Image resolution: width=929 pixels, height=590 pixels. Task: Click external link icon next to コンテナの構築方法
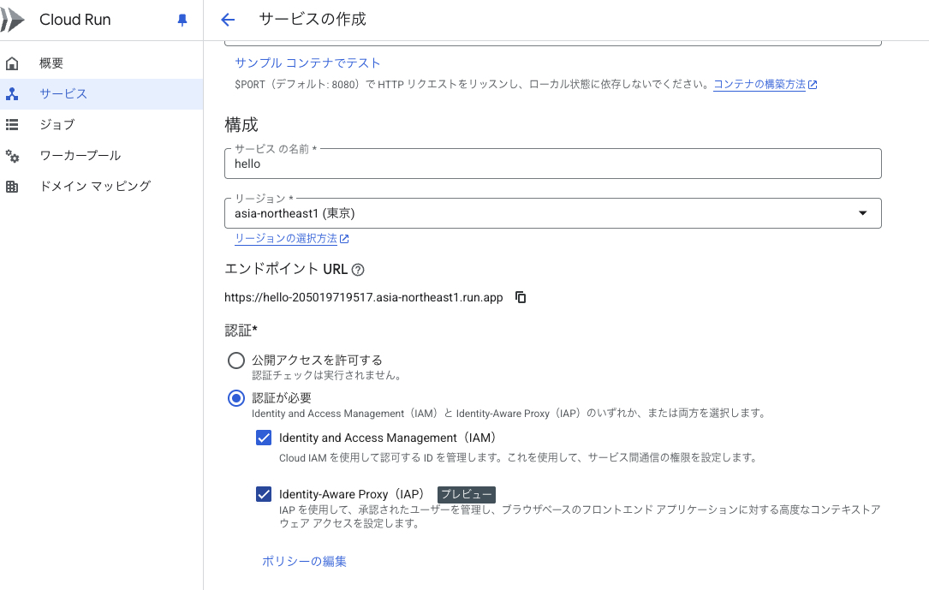(813, 85)
